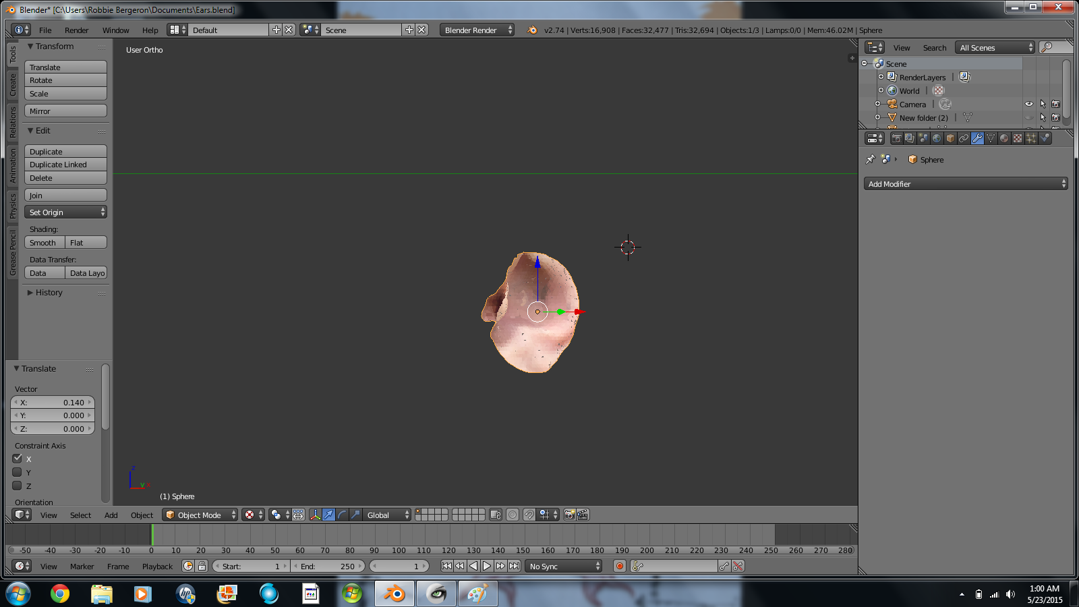Click OpenGL render image camera icon
Screen dimensions: 1079x607
570,515
